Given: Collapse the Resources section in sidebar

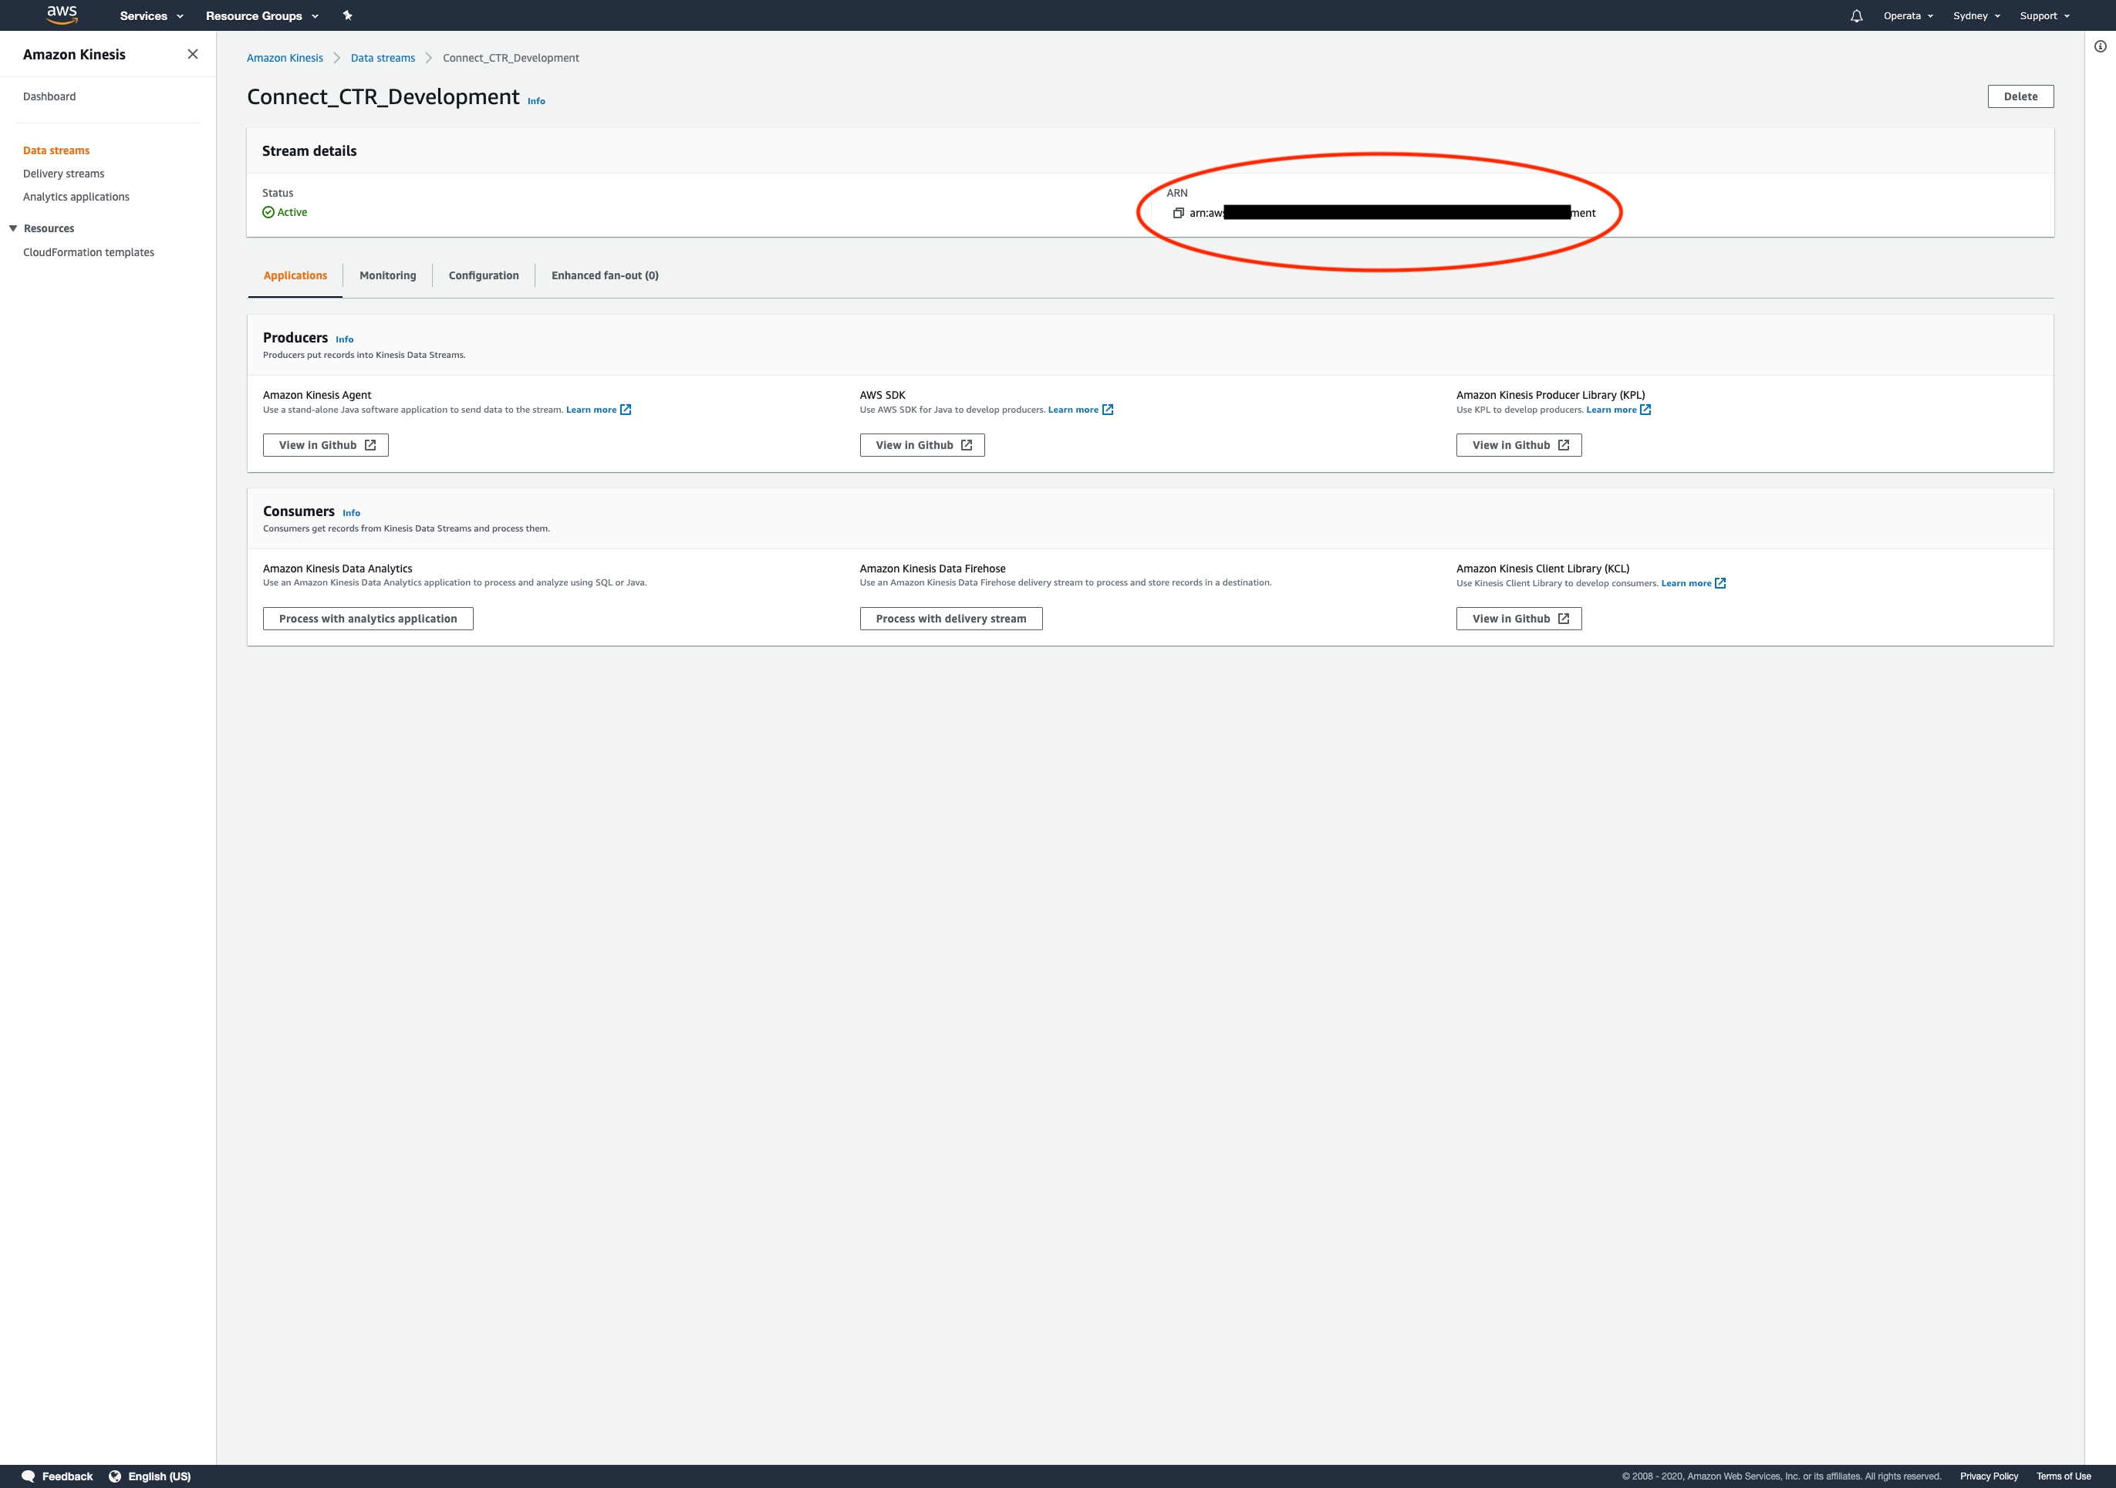Looking at the screenshot, I should [x=13, y=228].
